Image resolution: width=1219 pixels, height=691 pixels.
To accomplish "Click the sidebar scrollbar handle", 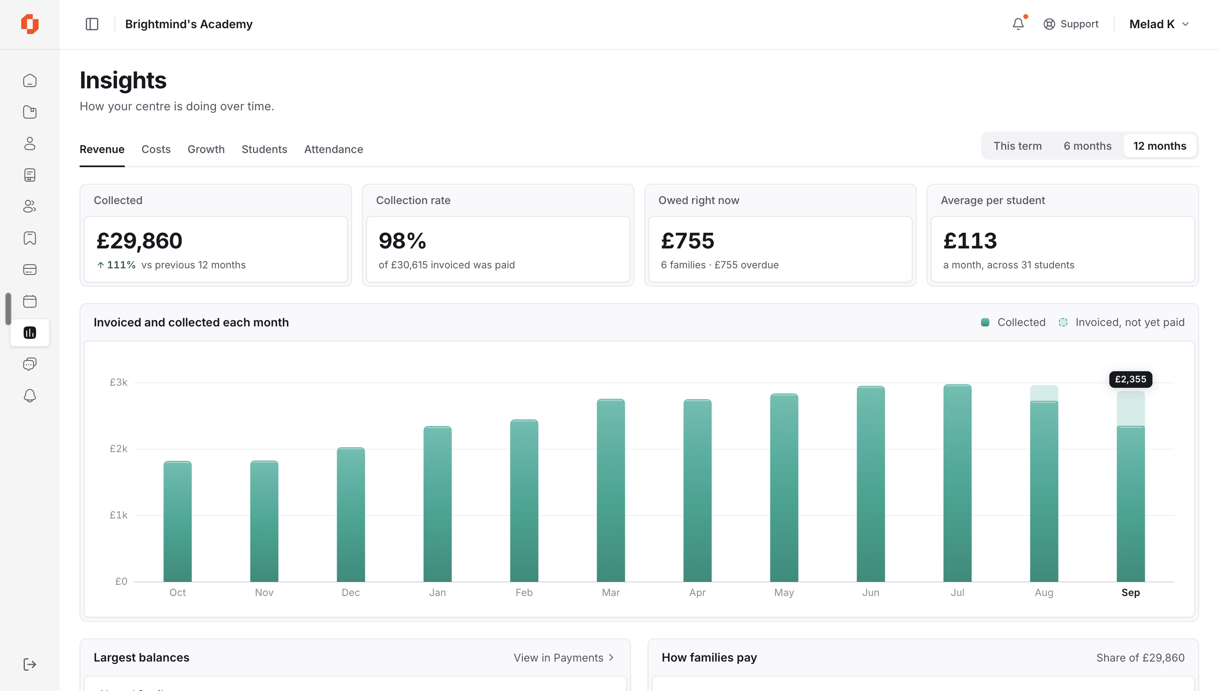I will (x=8, y=309).
